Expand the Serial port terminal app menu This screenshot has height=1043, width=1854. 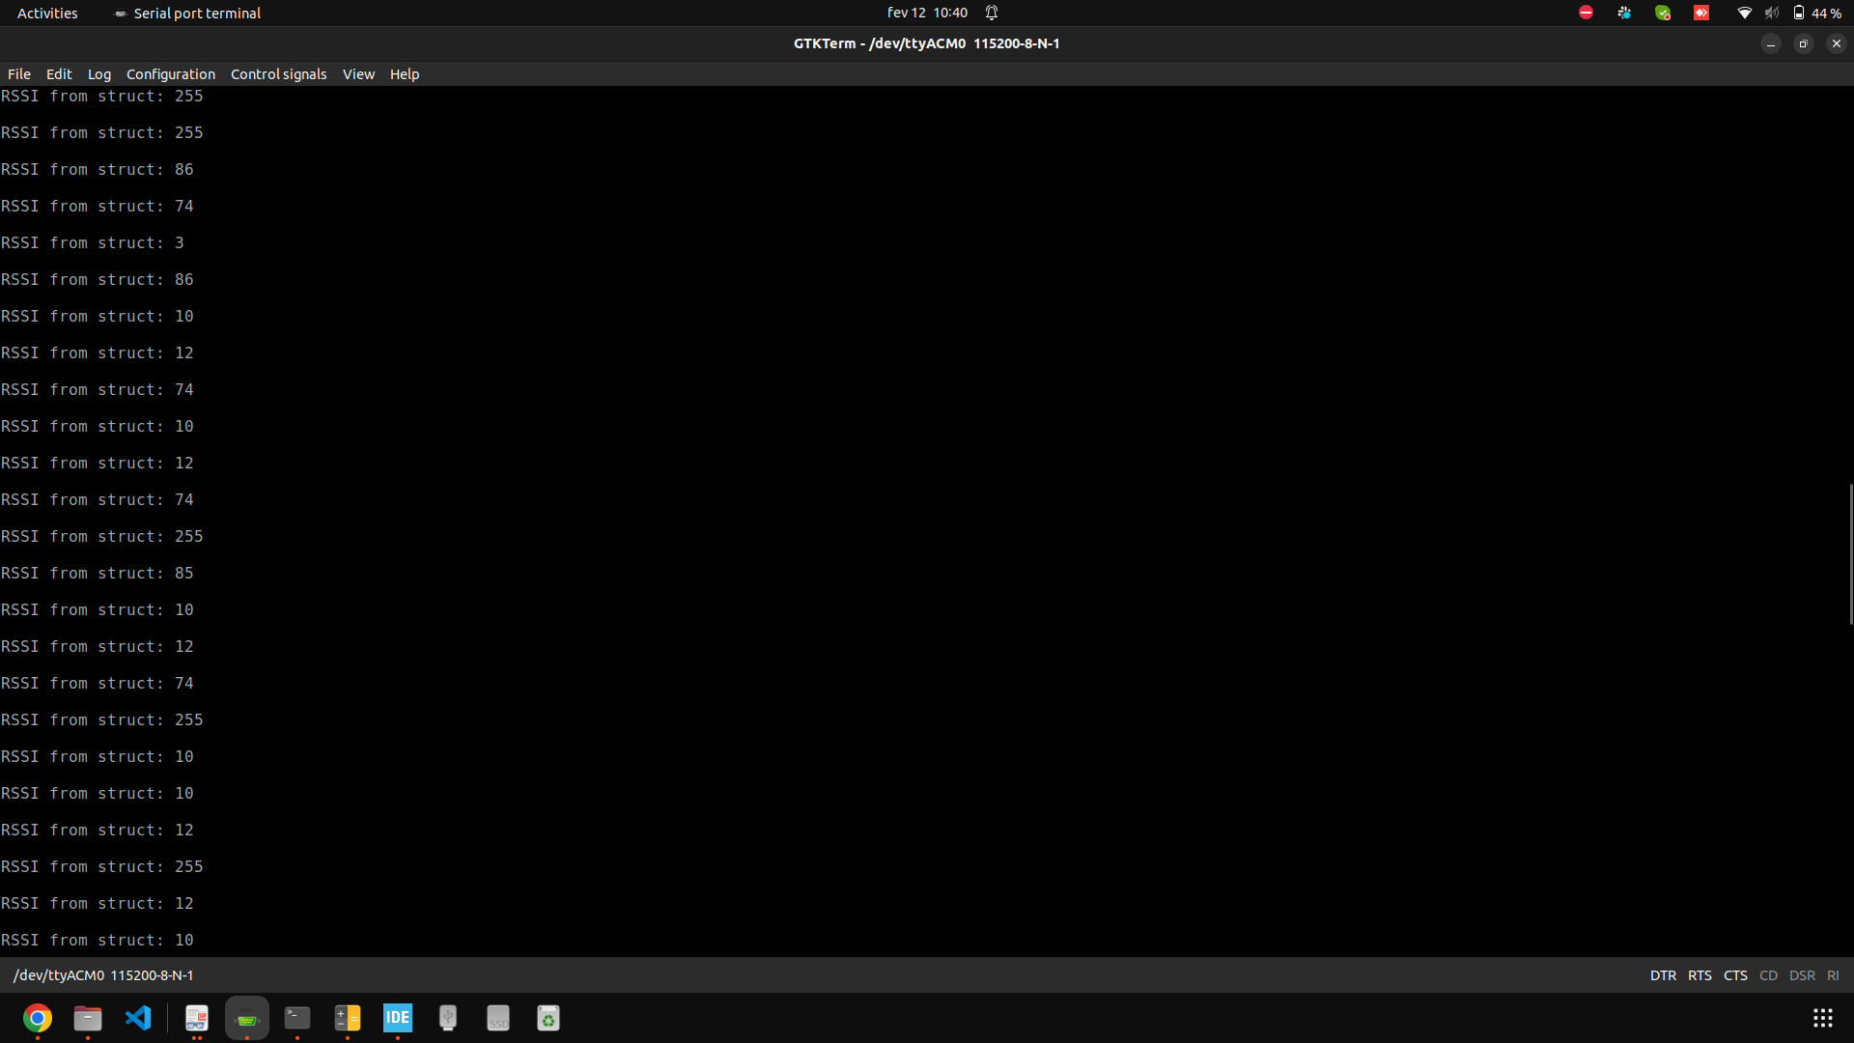[x=188, y=13]
